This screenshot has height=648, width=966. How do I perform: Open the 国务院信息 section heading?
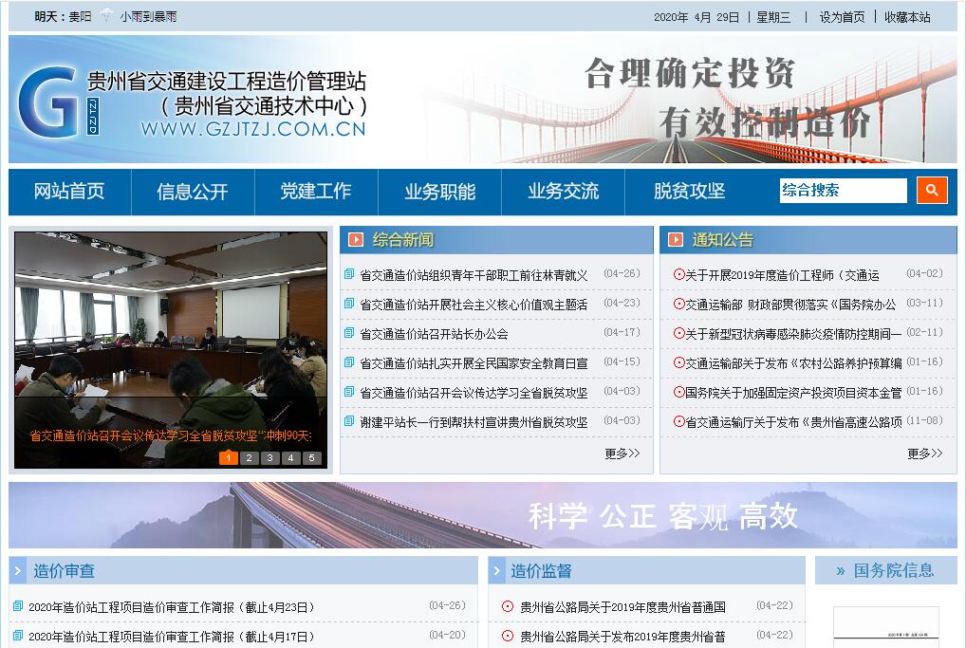pyautogui.click(x=893, y=571)
